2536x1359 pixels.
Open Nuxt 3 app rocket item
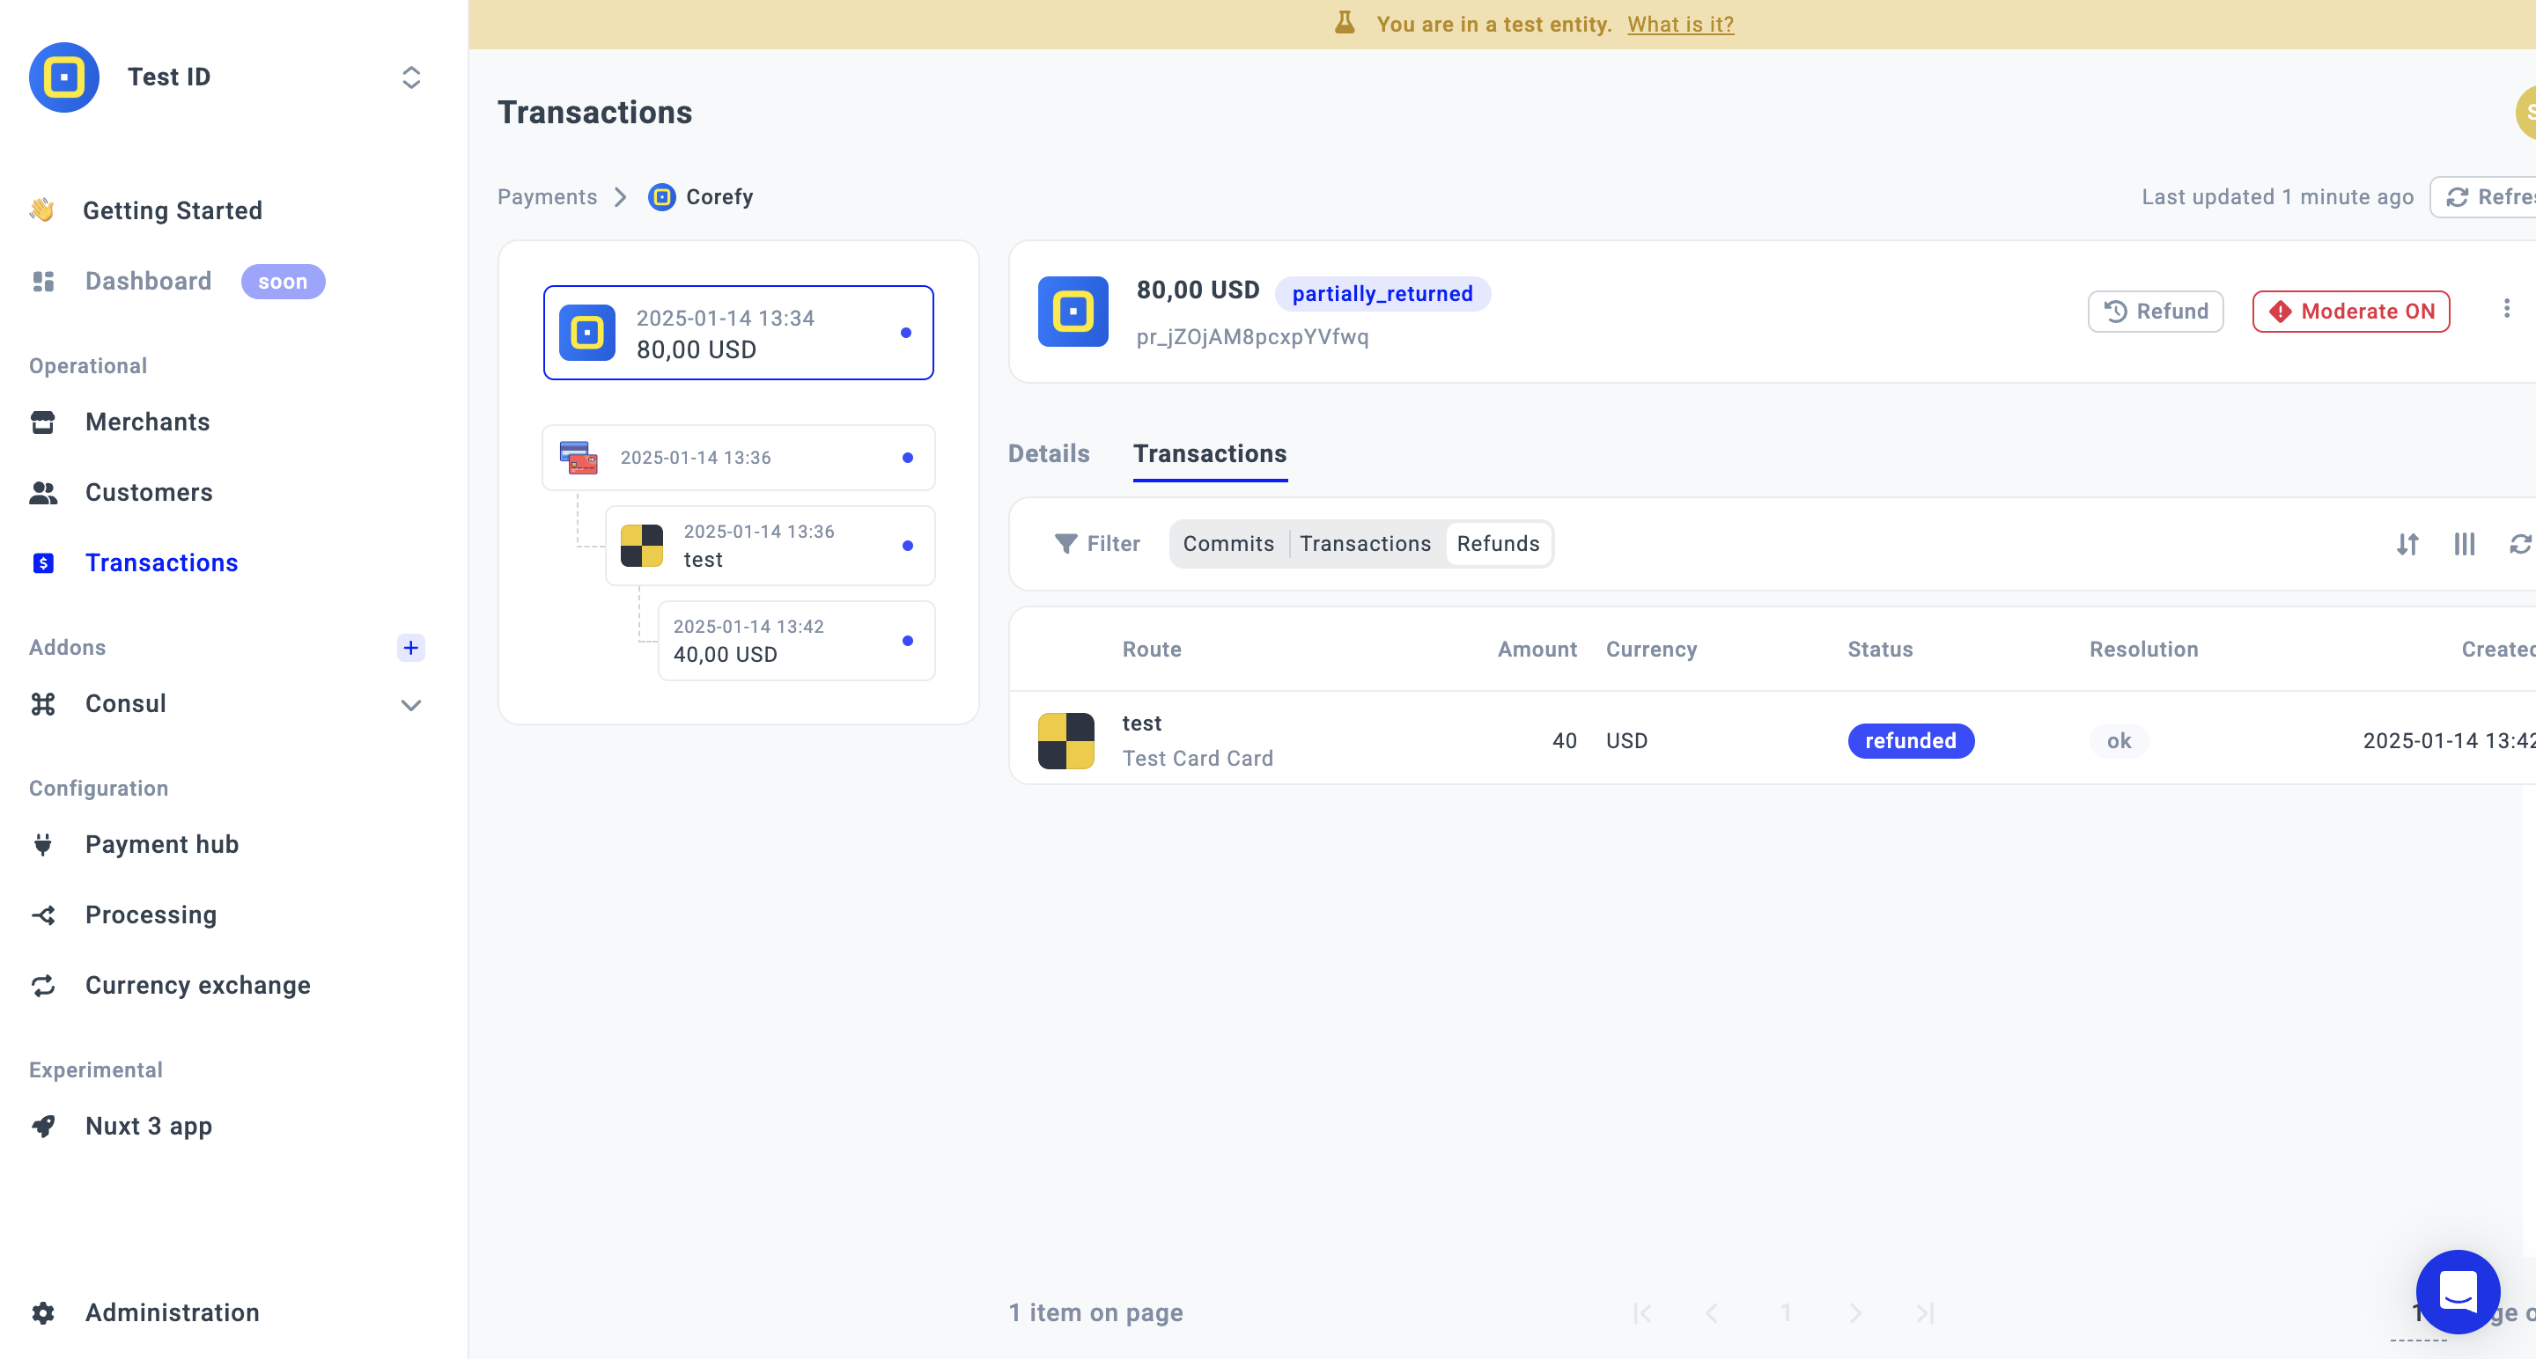(148, 1126)
